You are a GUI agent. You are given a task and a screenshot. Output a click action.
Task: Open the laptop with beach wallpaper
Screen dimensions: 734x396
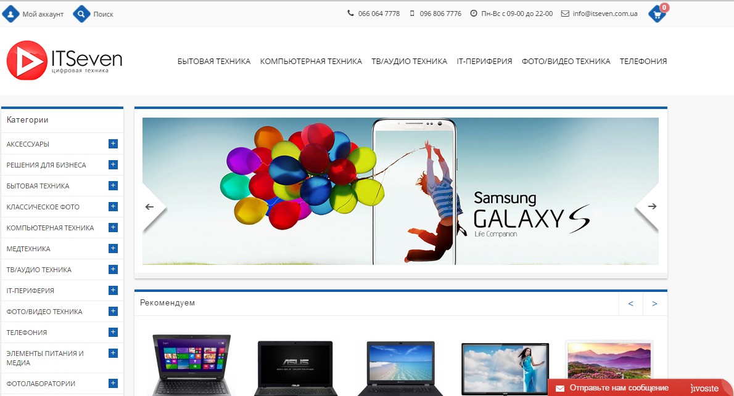[400, 368]
